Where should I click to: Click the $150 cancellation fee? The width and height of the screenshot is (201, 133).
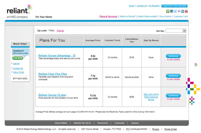(x=132, y=58)
